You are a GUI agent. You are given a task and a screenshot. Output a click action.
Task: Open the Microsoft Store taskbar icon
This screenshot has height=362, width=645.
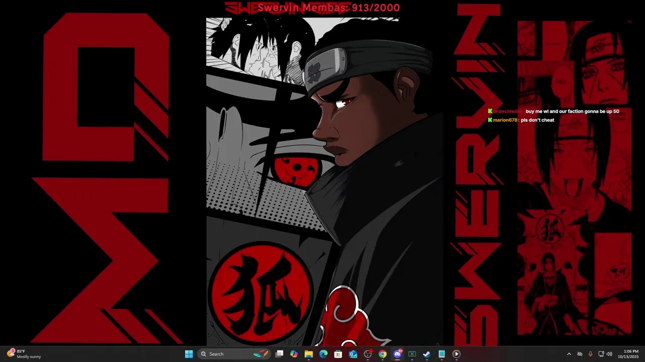pyautogui.click(x=338, y=354)
